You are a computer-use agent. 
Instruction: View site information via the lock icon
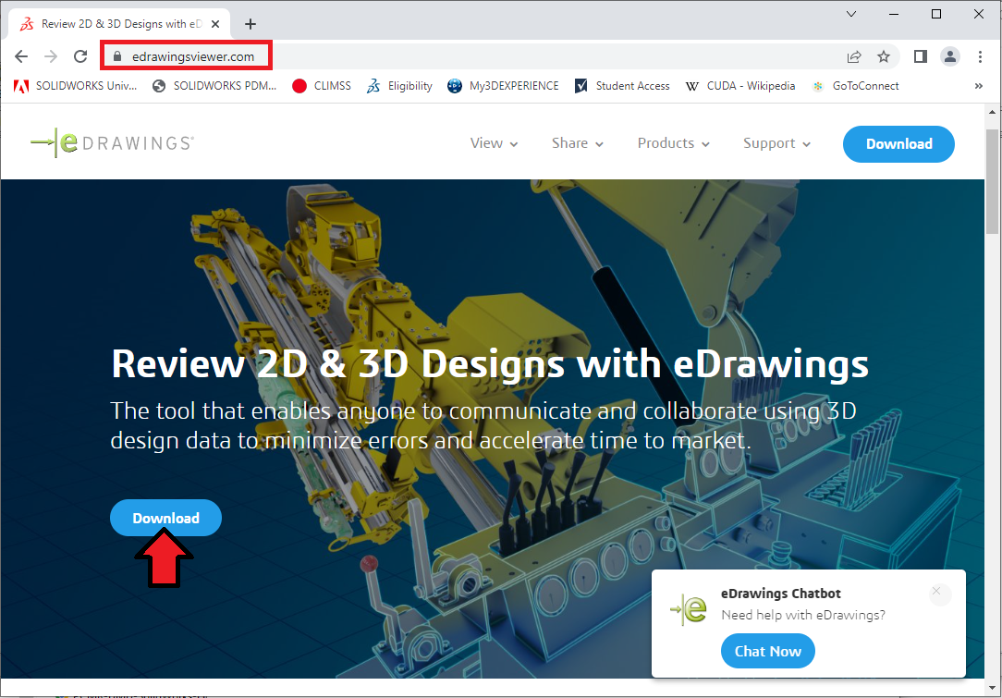[117, 56]
